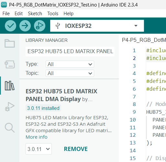
Task: Click line number 2 in the editor
Action: pyautogui.click(x=134, y=58)
